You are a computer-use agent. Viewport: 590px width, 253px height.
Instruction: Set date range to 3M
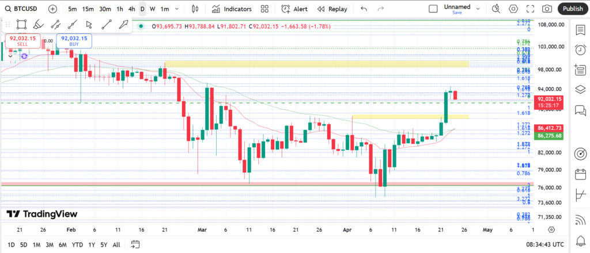50,245
